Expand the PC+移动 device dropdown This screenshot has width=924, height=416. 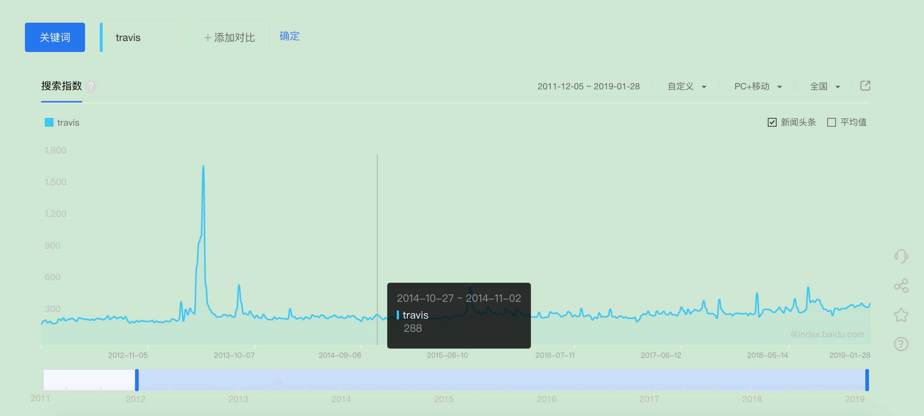coord(758,86)
